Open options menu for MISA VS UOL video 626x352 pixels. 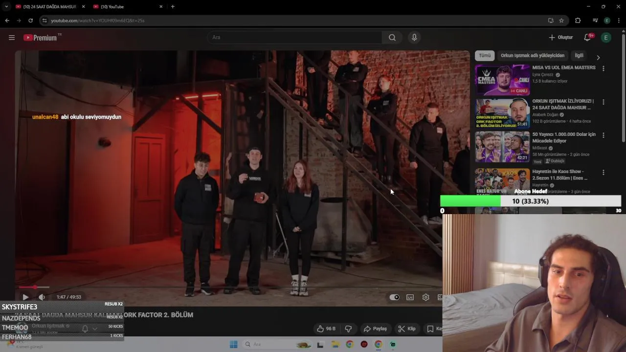[603, 69]
